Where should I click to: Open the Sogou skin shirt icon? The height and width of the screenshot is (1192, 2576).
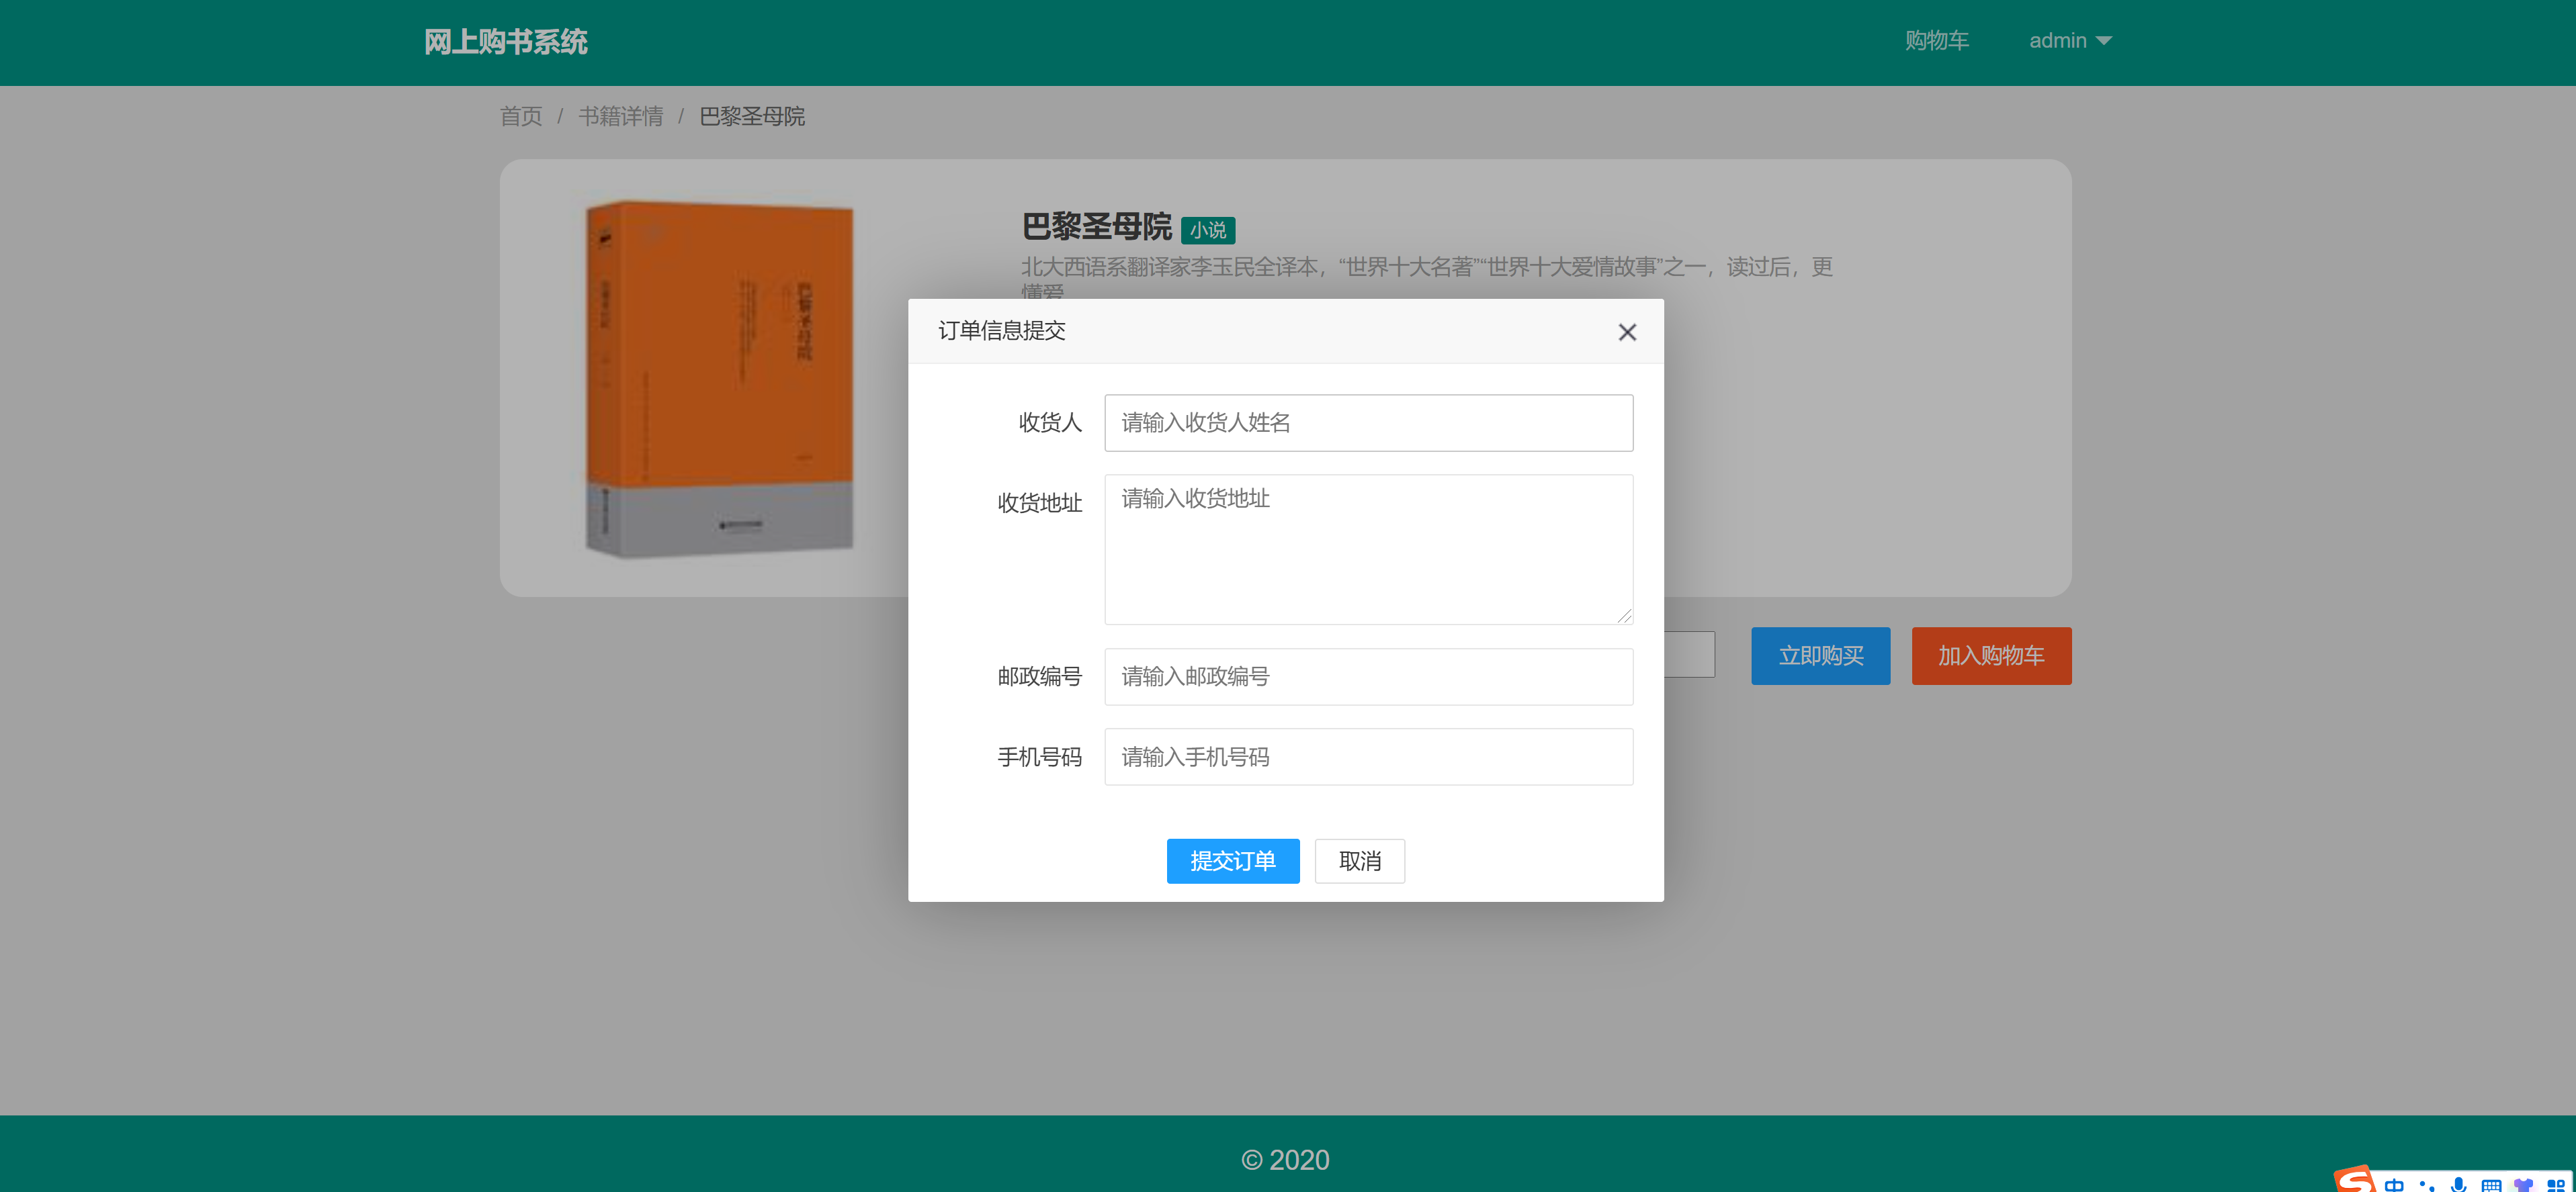point(2523,1185)
